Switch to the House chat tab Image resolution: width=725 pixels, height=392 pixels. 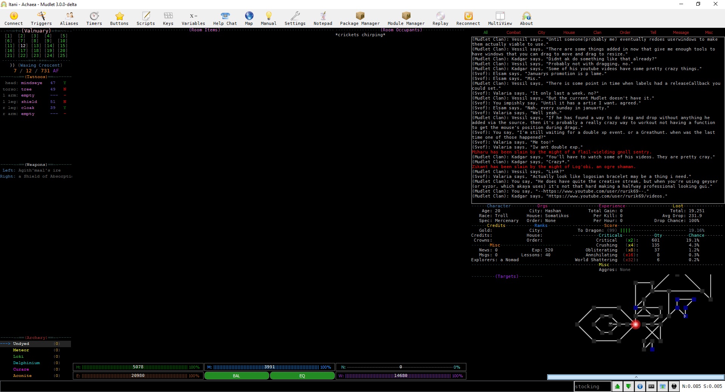tap(569, 32)
